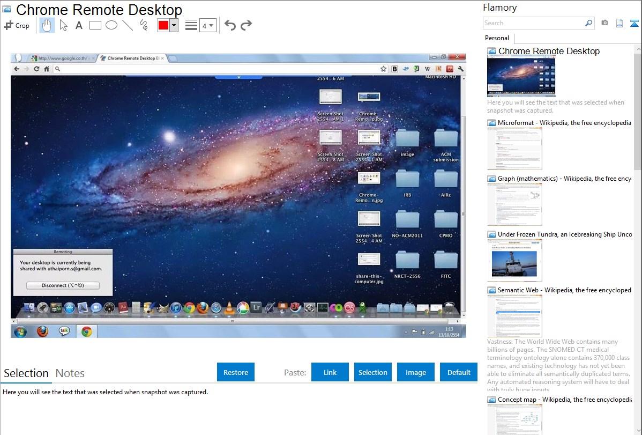Open the Personal tab
Image resolution: width=642 pixels, height=435 pixels.
[497, 38]
